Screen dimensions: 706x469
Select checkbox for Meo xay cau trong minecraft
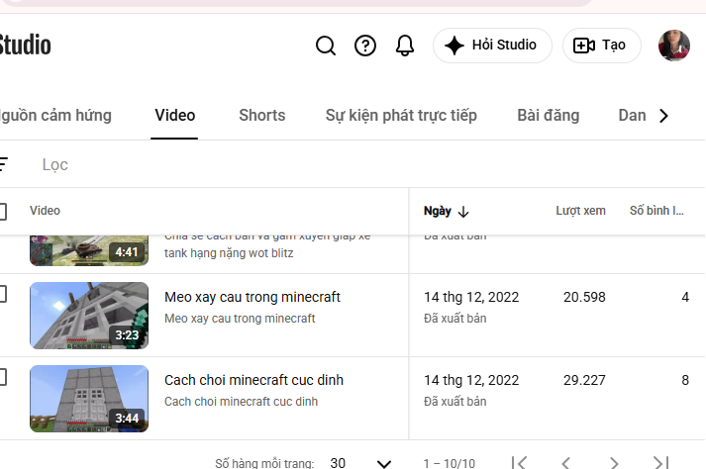point(3,295)
